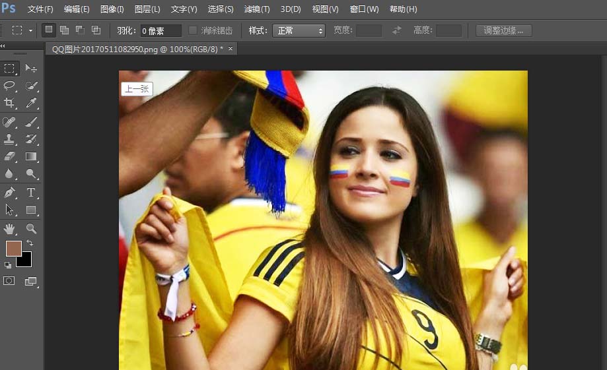Screen dimensions: 607x370
Task: Select the Pen tool
Action: [10, 193]
